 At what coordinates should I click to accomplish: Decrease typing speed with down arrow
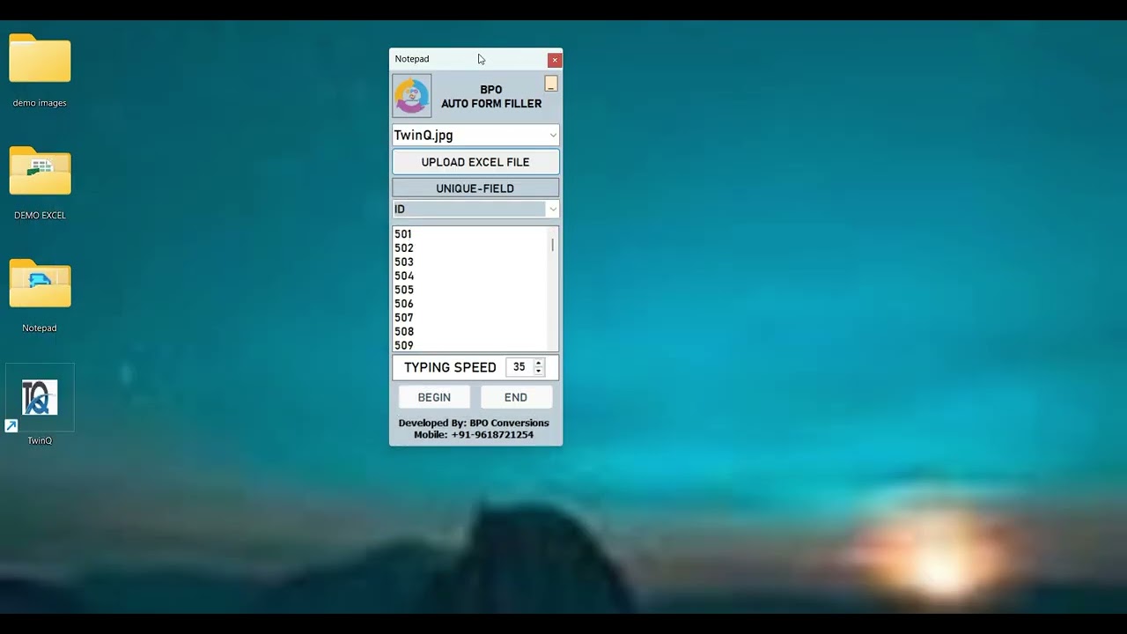(x=539, y=372)
